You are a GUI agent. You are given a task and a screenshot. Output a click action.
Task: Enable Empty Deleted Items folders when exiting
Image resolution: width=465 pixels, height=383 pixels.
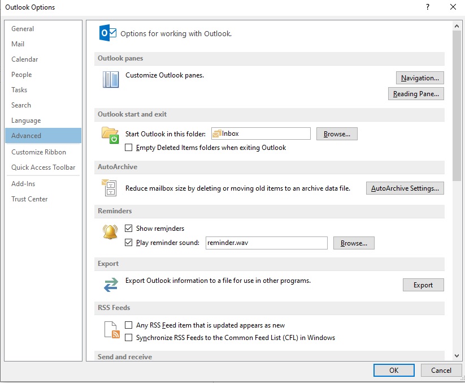[128, 147]
